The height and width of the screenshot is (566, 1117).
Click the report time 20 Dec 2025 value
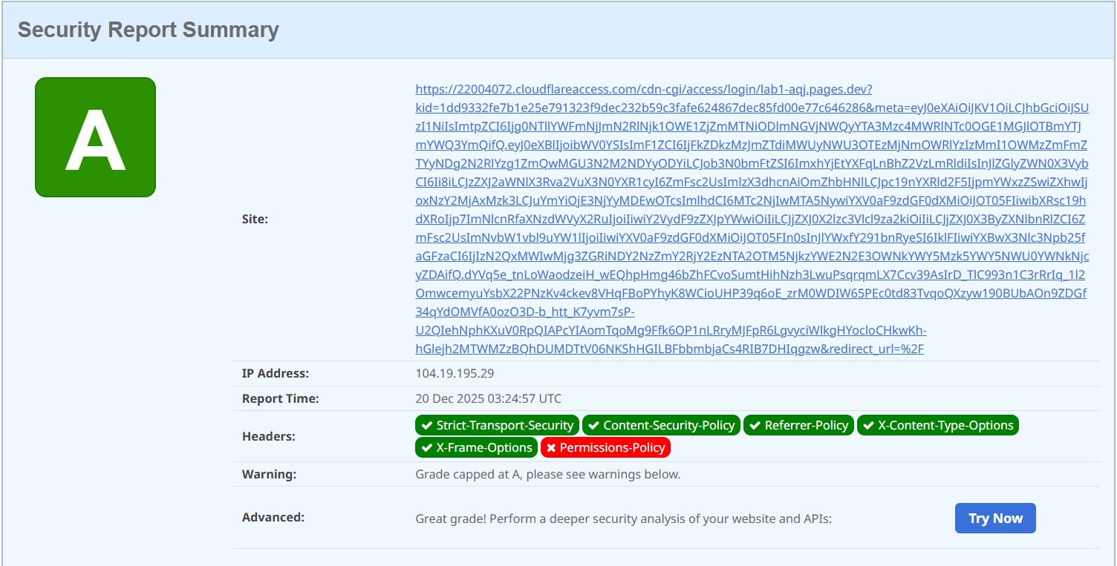pos(488,399)
